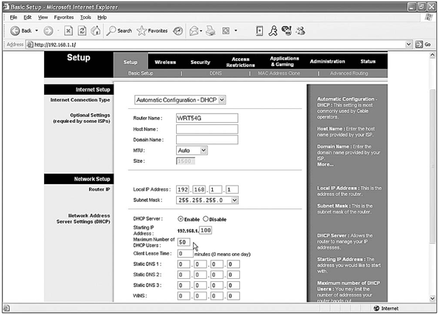This screenshot has width=439, height=315.
Task: Click the Messenger icon in toolbar
Action: pos(287,30)
